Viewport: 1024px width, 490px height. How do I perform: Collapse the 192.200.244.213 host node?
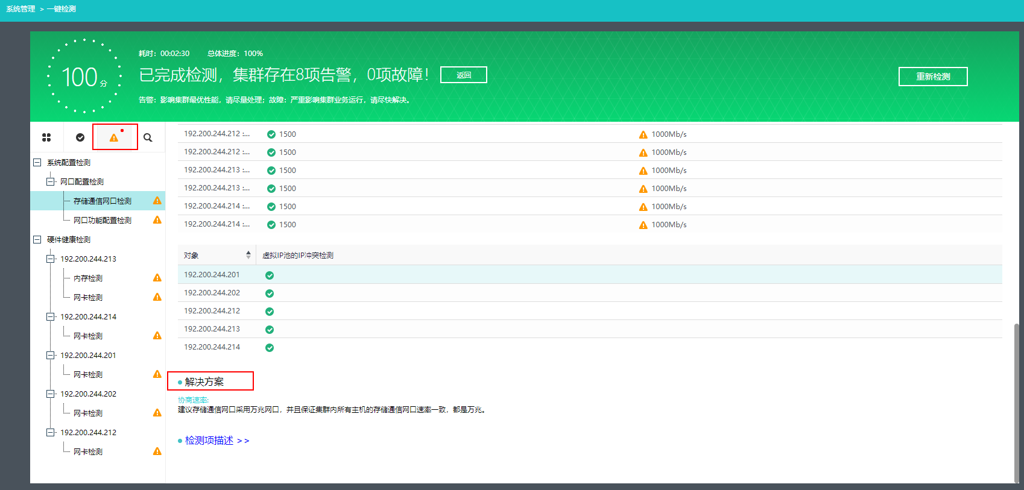pyautogui.click(x=51, y=259)
